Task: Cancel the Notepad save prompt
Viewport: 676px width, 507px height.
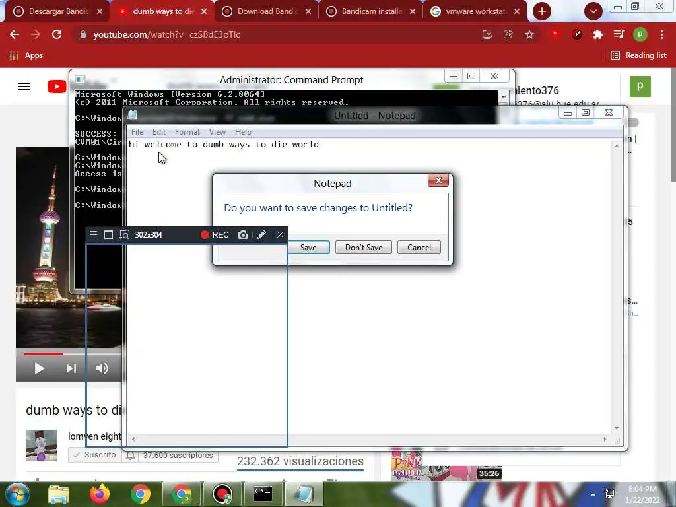Action: pos(419,248)
